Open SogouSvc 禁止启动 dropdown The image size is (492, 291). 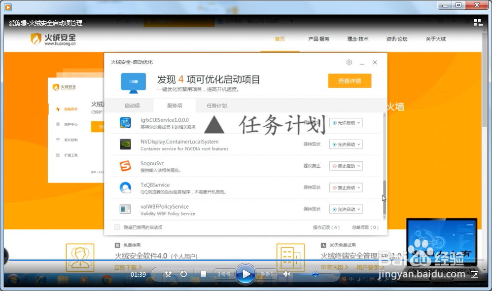tap(346, 166)
